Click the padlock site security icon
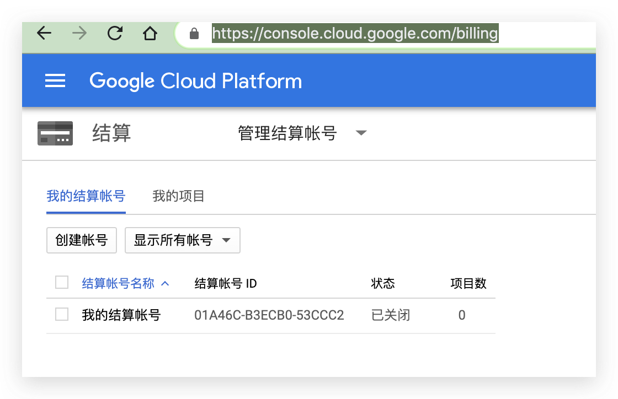The height and width of the screenshot is (399, 618). pos(194,34)
